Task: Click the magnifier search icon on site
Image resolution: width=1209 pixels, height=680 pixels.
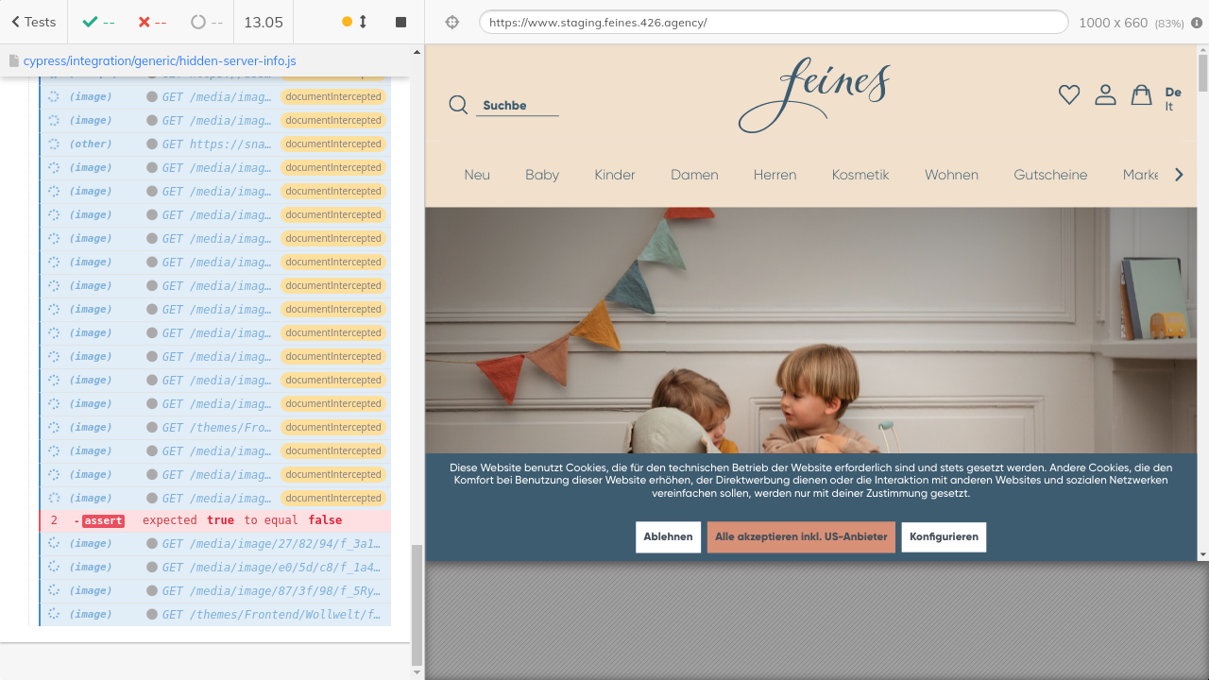Action: (x=458, y=105)
